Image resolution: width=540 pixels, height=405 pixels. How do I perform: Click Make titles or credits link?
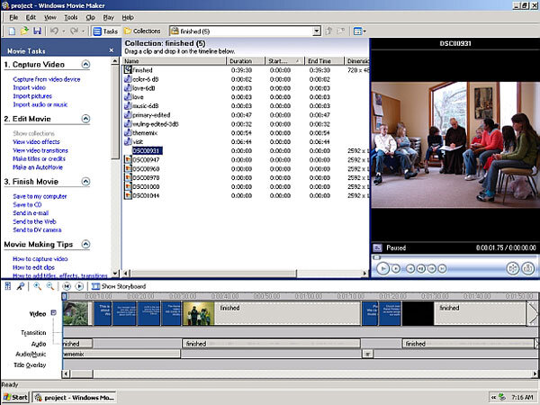pos(39,158)
